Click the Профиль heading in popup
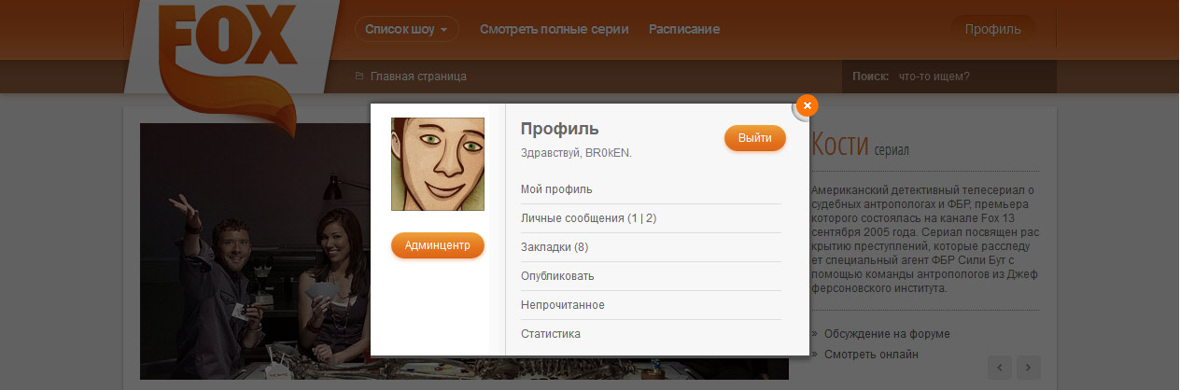 point(560,129)
